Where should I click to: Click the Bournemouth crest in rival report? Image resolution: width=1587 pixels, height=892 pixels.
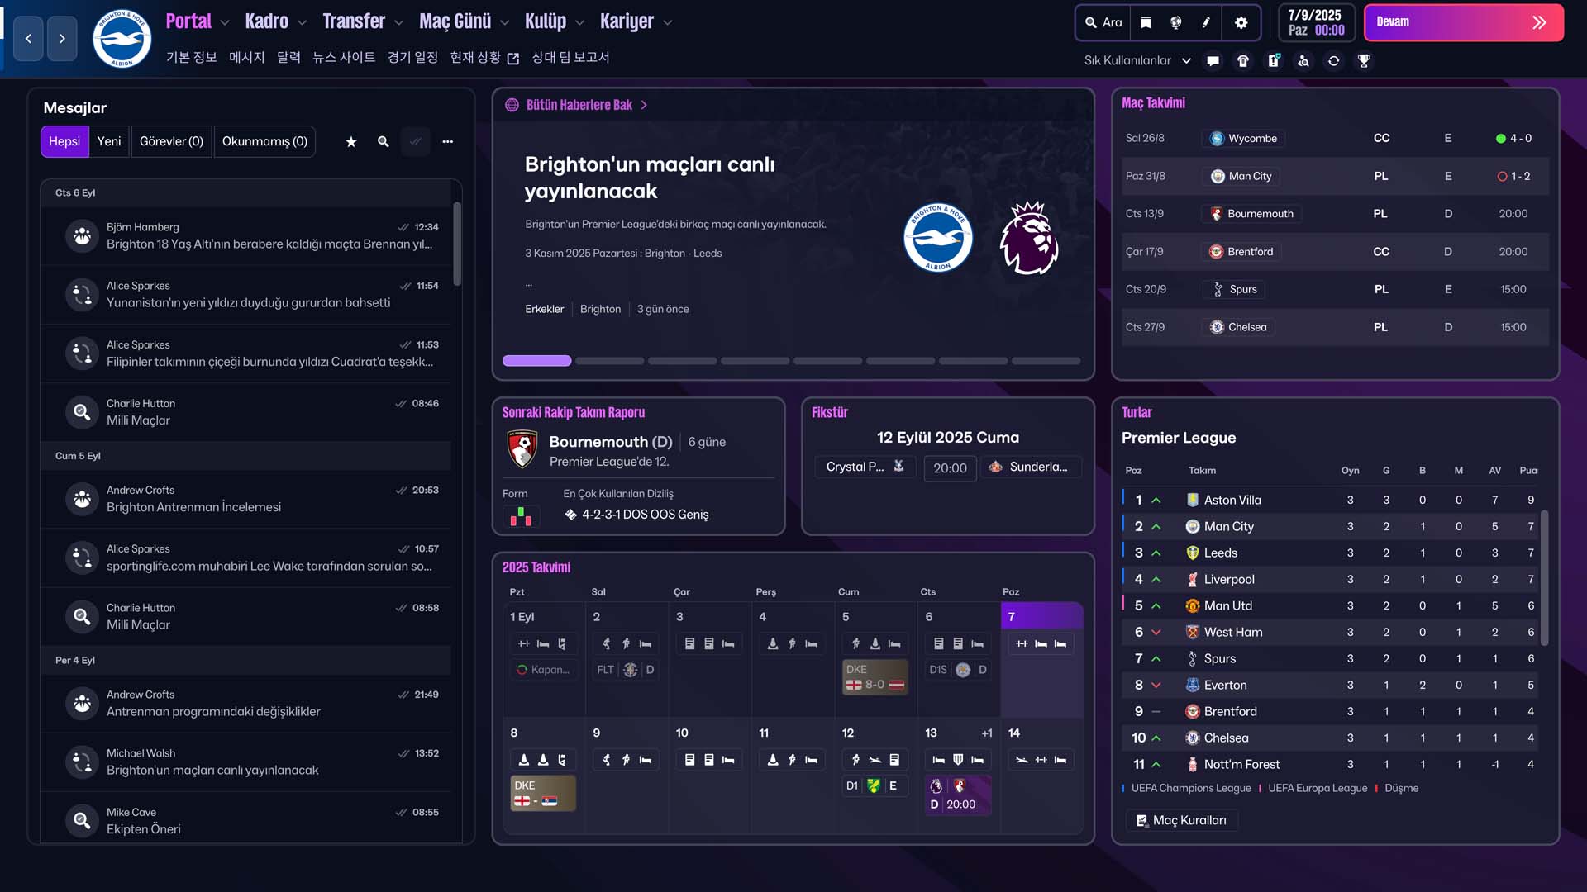click(x=522, y=449)
